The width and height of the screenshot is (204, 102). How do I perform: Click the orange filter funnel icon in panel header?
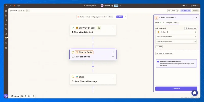pos(157,18)
